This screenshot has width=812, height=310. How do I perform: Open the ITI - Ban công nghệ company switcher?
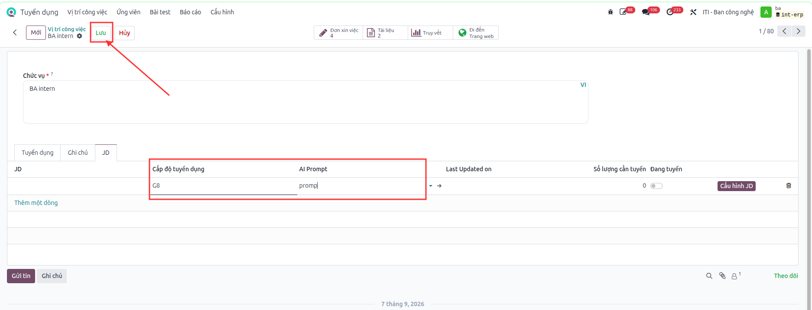(728, 12)
